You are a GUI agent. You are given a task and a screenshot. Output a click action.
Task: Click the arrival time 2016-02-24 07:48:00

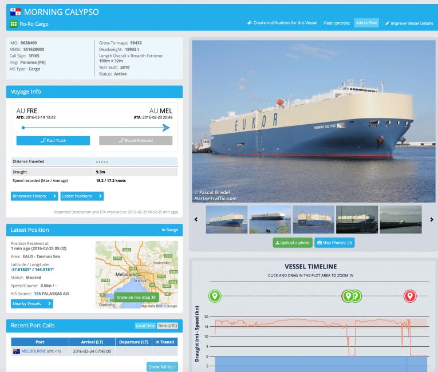[92, 351]
